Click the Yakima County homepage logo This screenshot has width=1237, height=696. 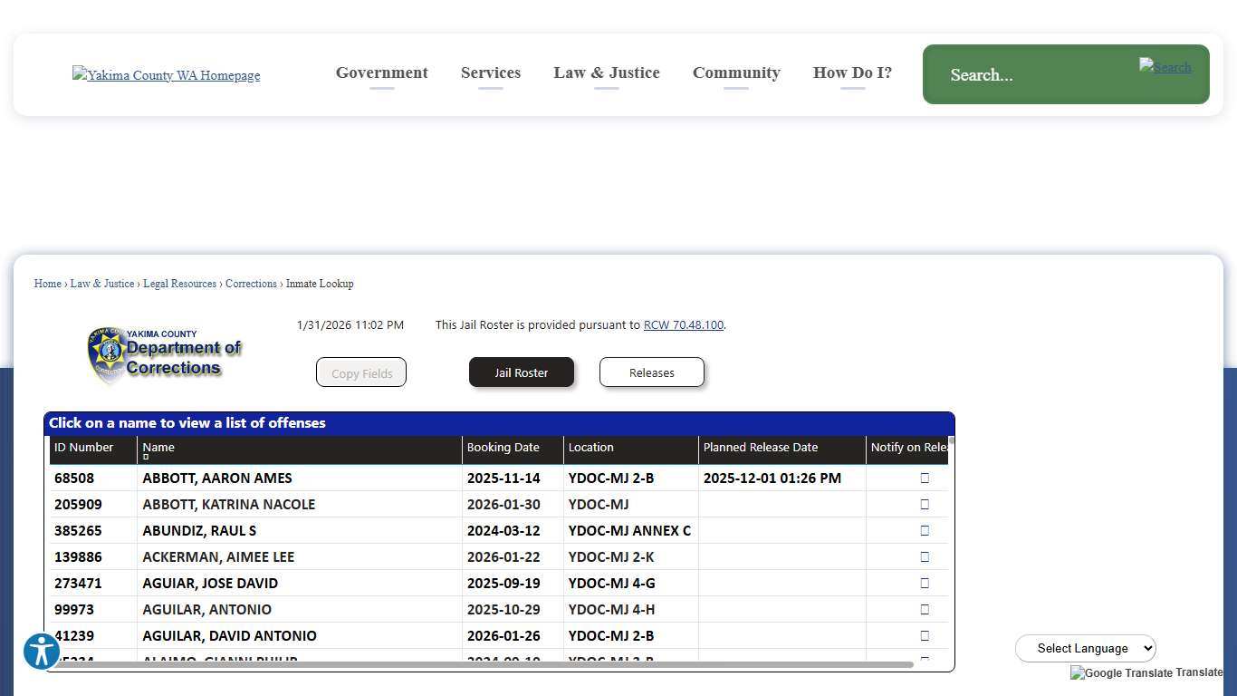point(166,75)
